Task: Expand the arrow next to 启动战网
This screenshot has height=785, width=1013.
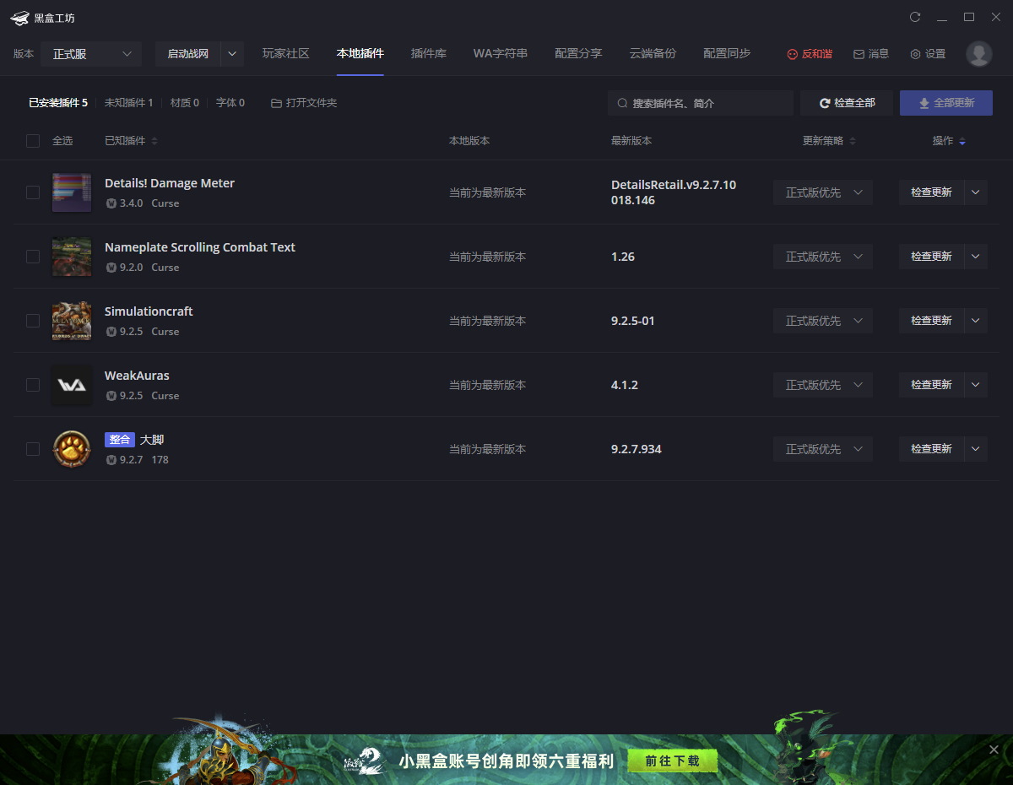Action: (232, 54)
